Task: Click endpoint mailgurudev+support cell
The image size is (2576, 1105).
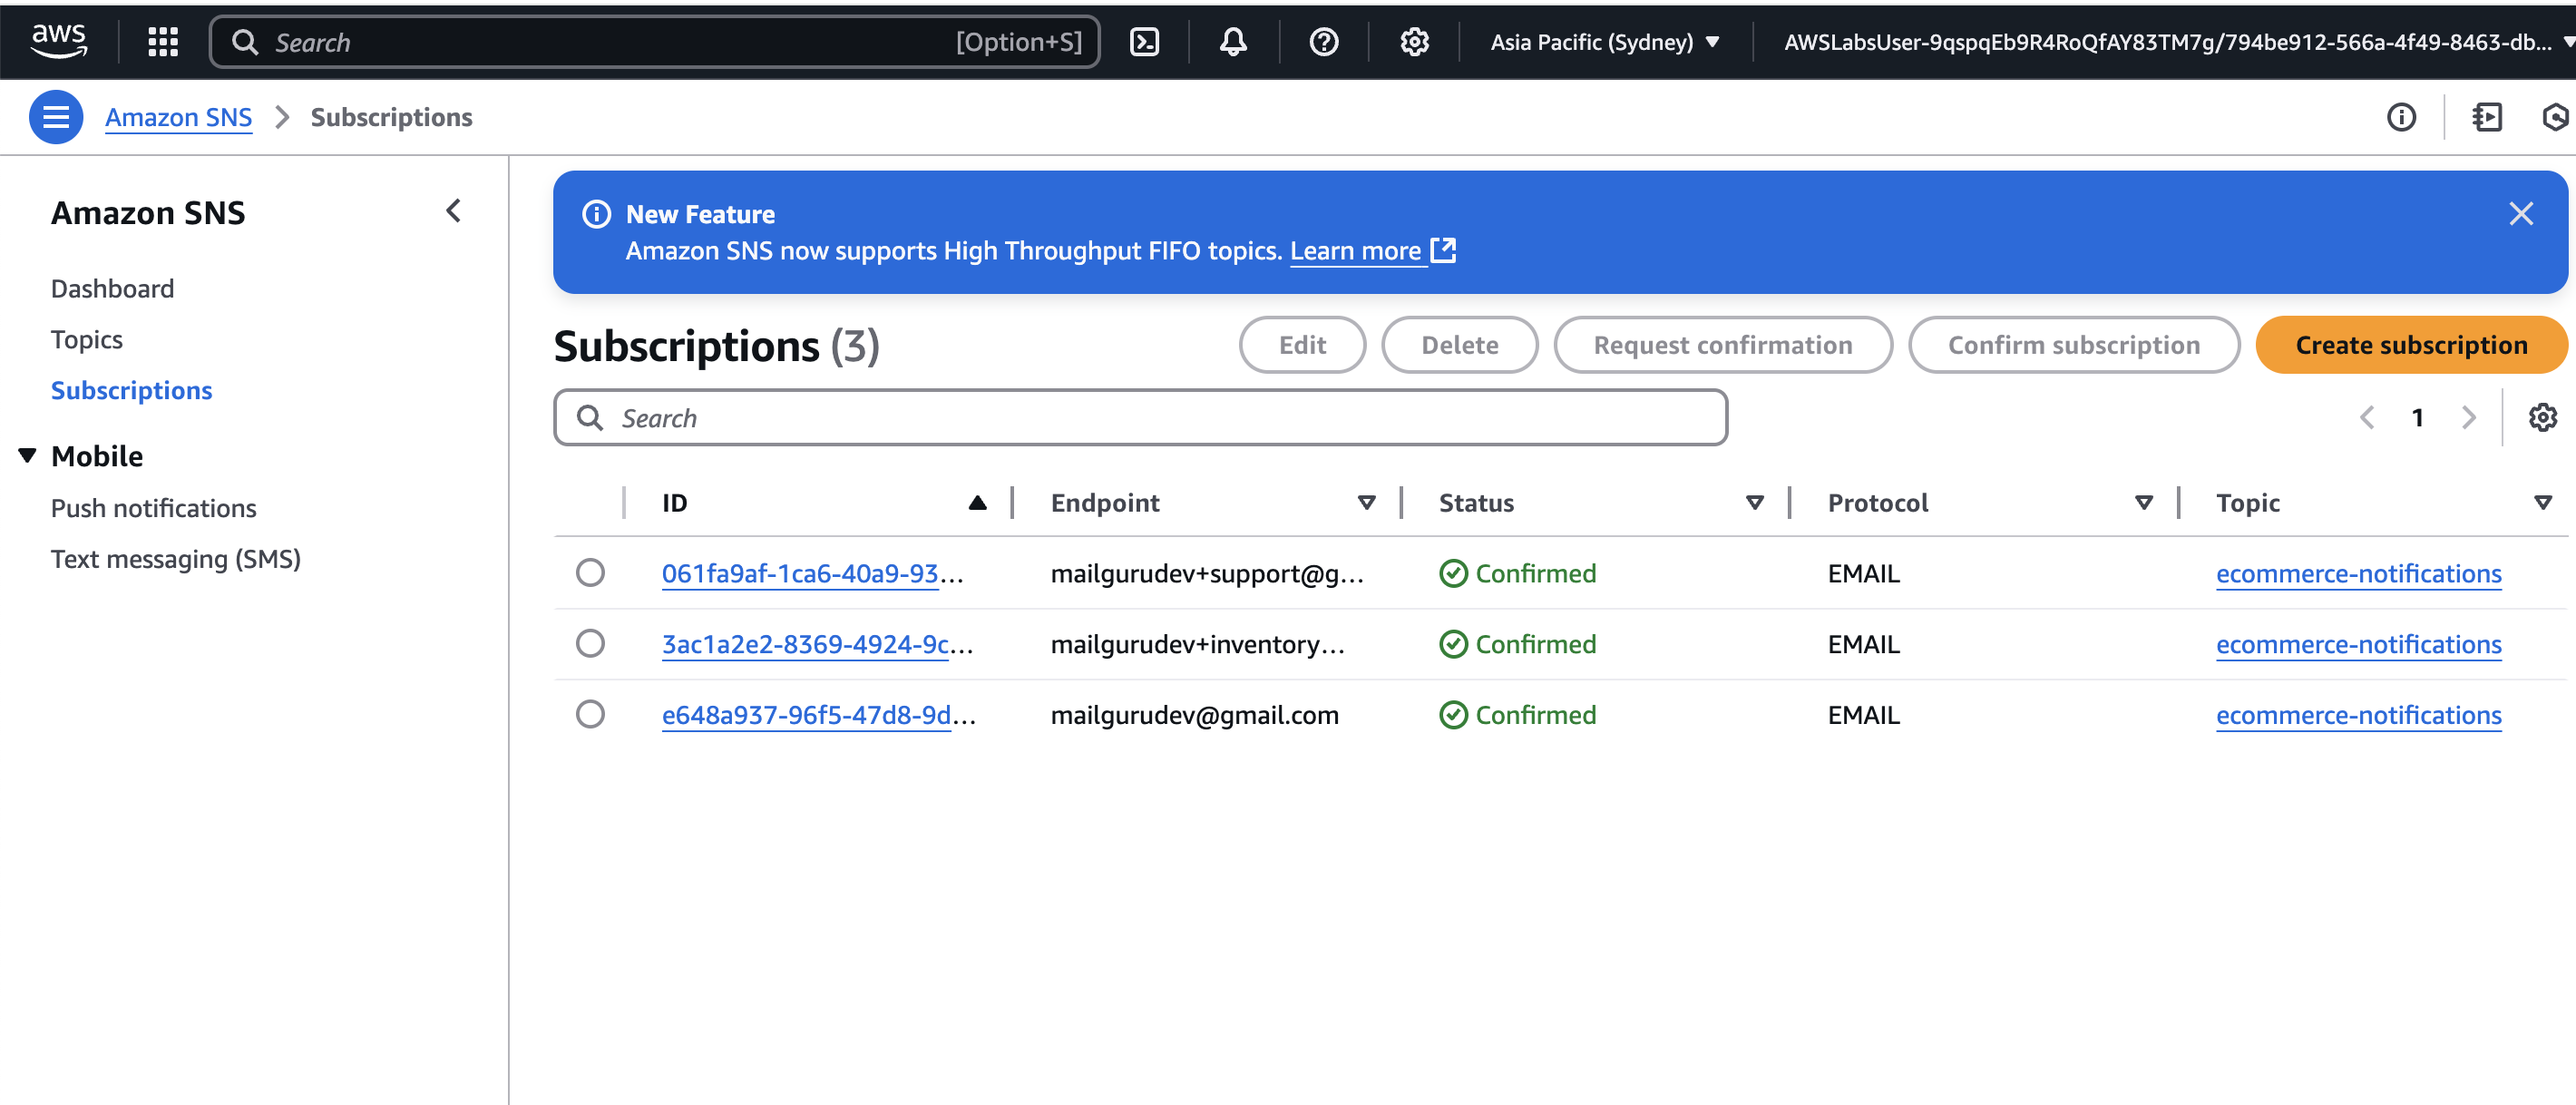Action: coord(1207,573)
